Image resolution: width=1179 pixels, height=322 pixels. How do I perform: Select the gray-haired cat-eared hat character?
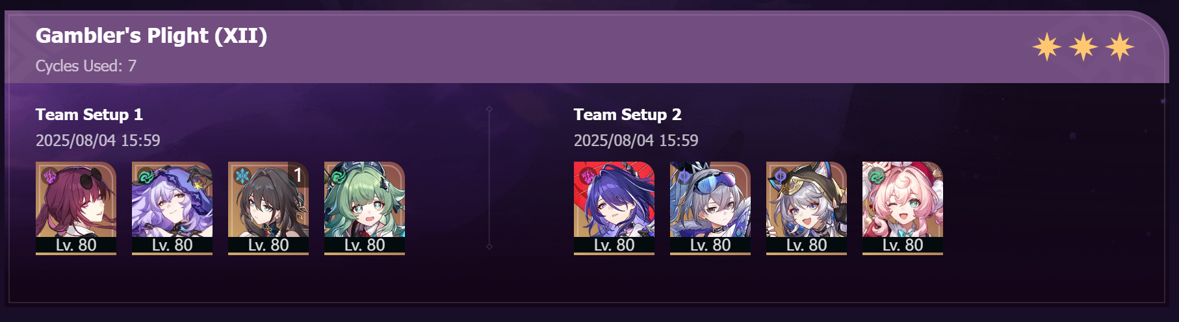(x=807, y=208)
